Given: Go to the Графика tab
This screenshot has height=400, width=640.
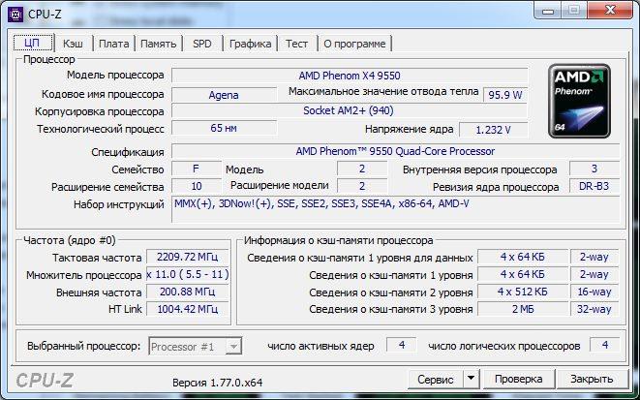Looking at the screenshot, I should point(250,44).
